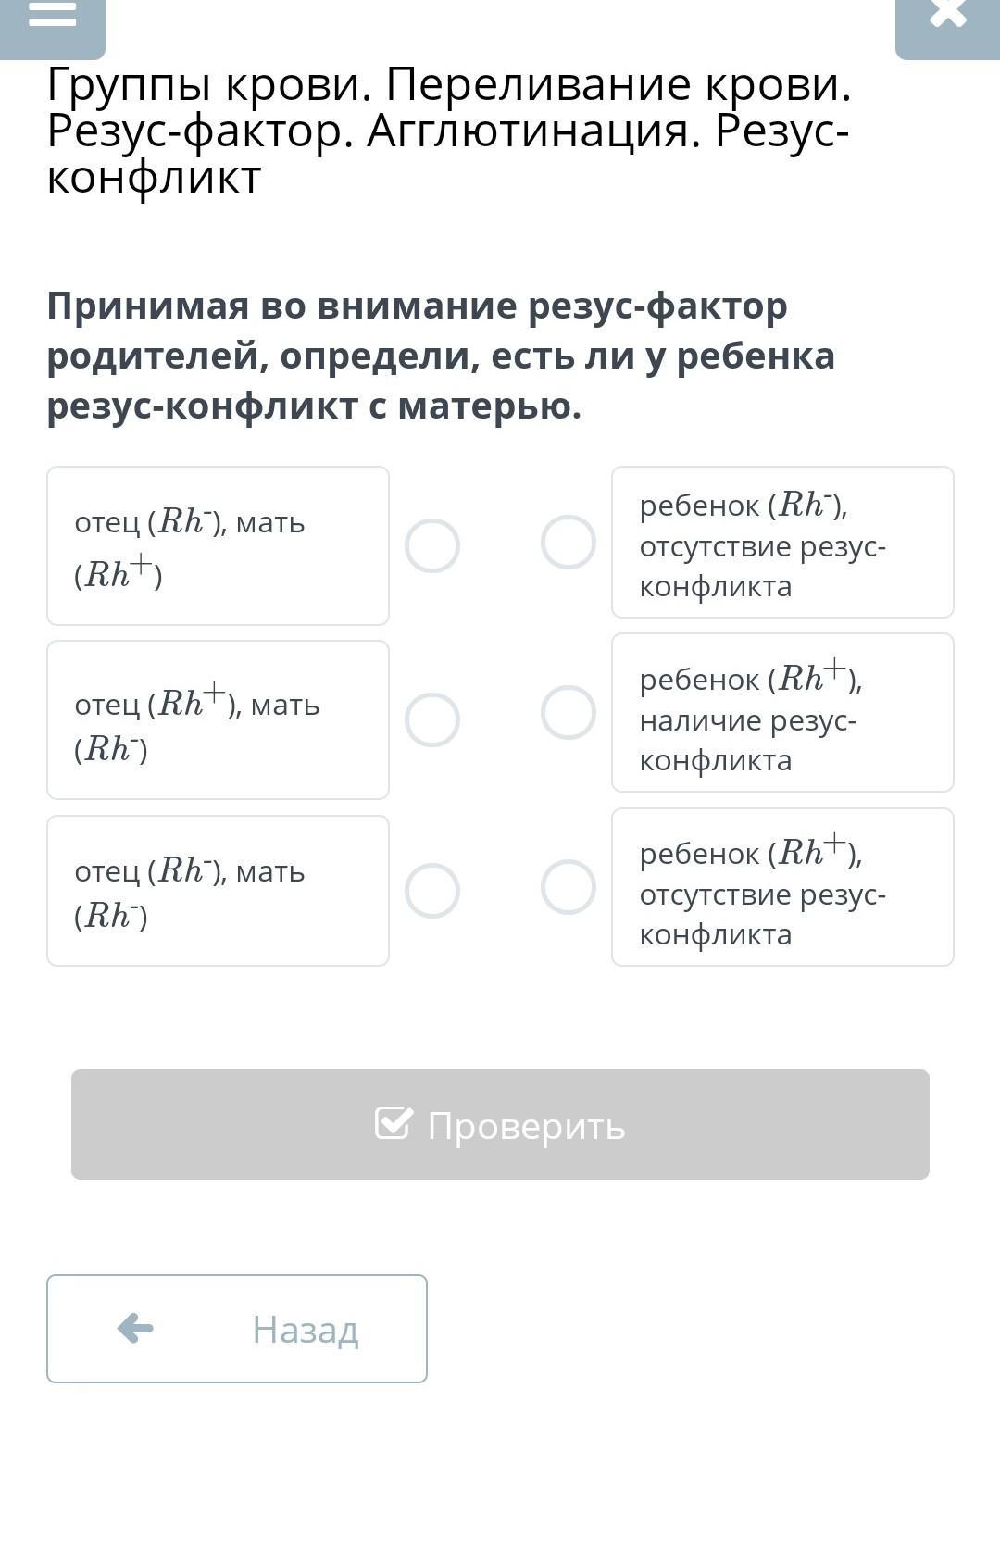
Task: Select radio for child Rh- no conflict
Action: 568,543
